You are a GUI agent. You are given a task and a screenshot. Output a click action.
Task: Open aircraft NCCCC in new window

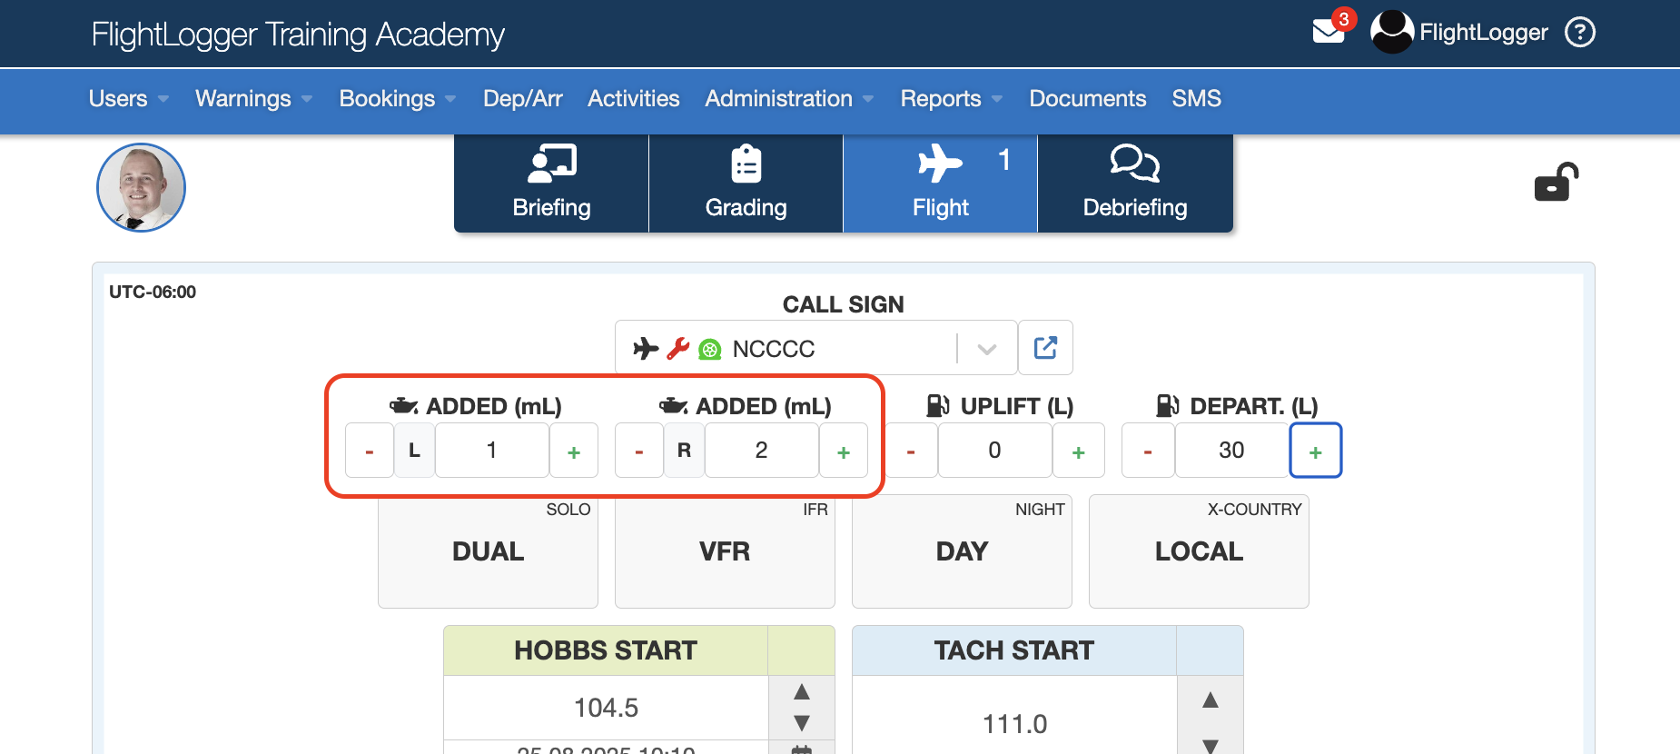point(1045,347)
